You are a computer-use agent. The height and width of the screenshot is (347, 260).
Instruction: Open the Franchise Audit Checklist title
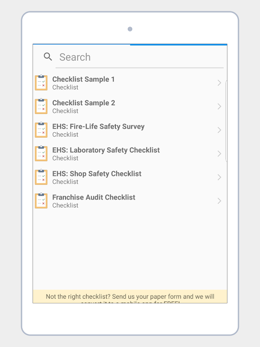pyautogui.click(x=94, y=197)
